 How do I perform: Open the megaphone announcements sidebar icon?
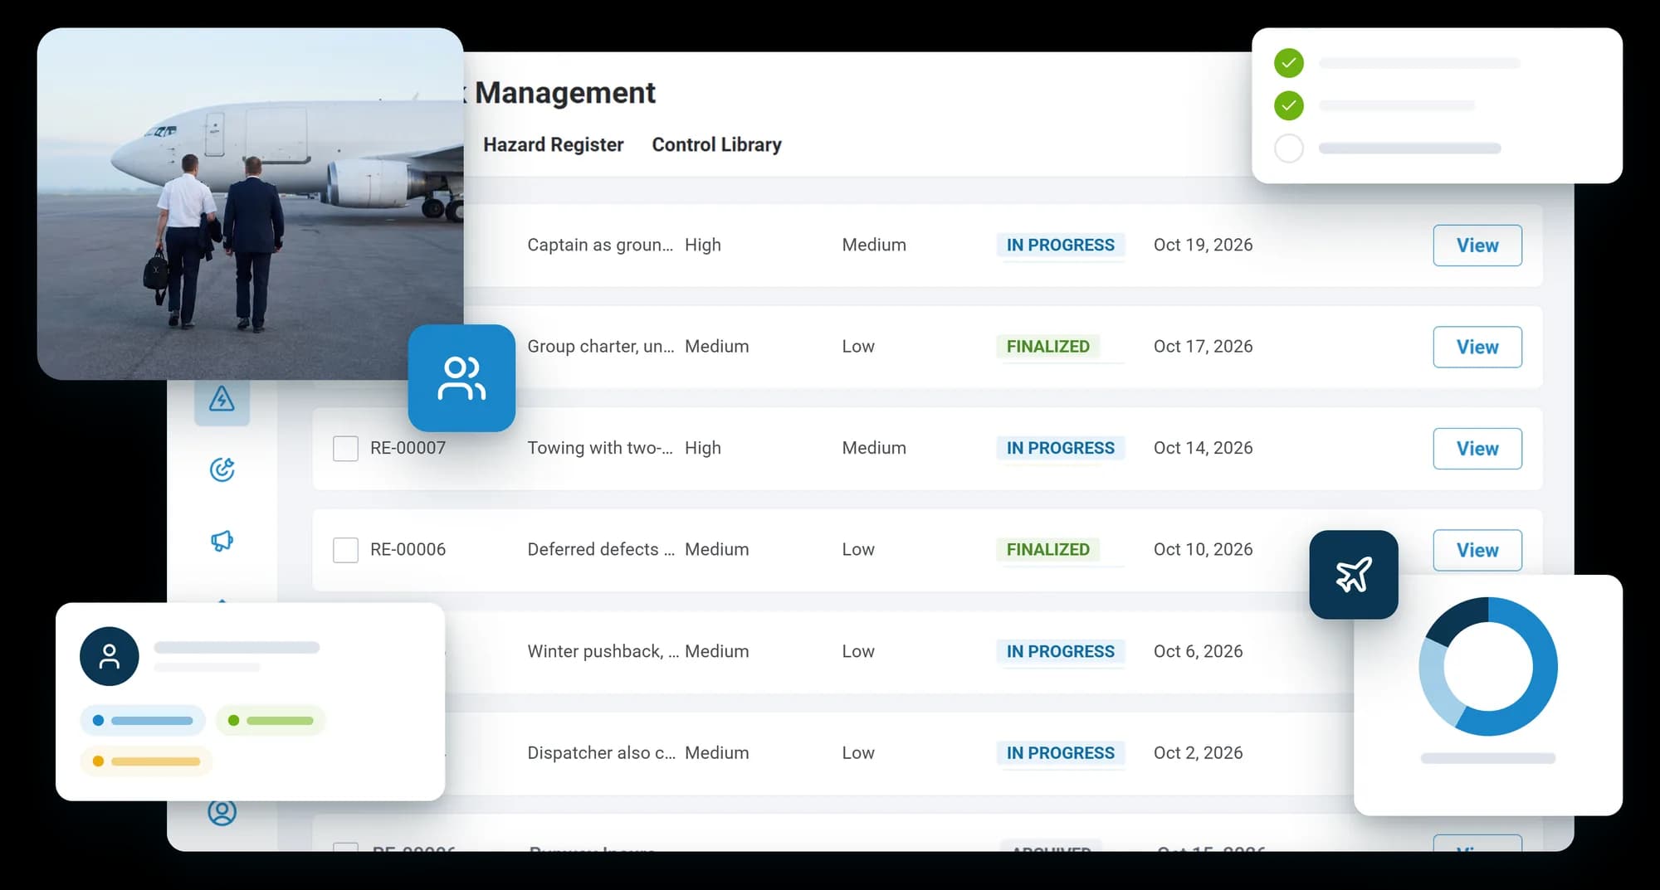click(x=222, y=541)
